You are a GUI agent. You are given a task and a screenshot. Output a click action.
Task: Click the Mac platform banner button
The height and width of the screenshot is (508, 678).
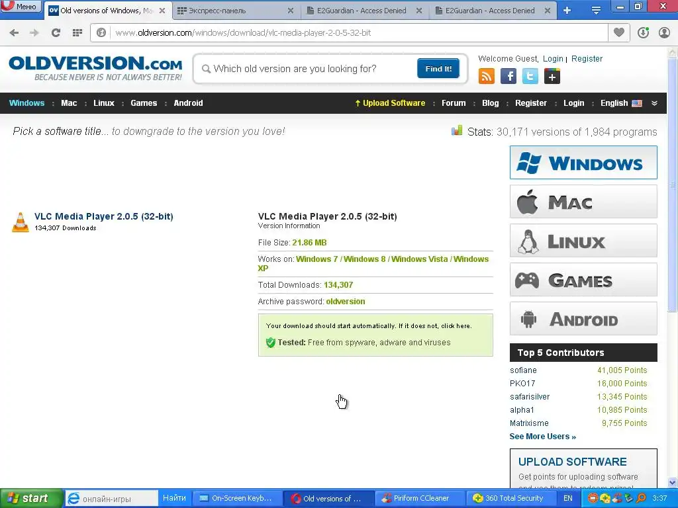[x=583, y=201]
